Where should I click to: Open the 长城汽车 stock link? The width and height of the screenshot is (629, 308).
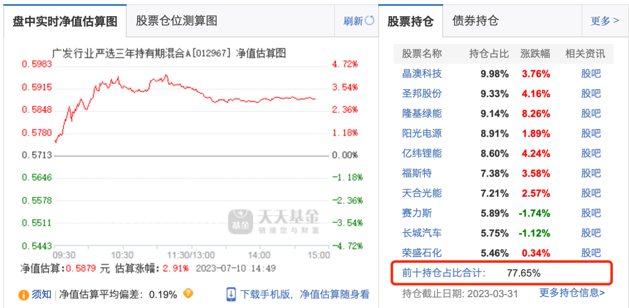click(422, 233)
